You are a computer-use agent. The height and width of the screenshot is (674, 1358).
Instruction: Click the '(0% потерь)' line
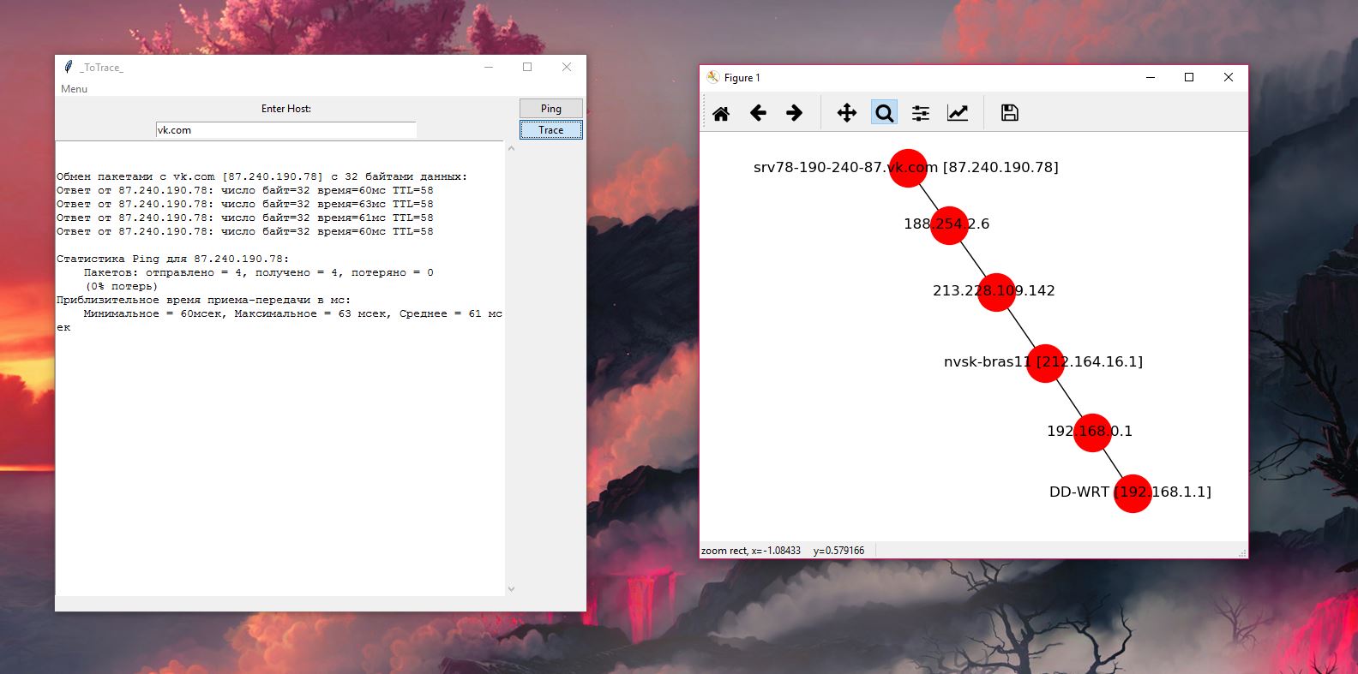tap(121, 286)
